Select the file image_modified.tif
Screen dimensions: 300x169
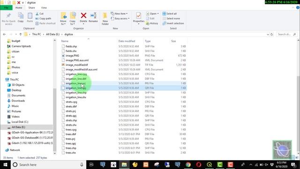tap(77, 65)
